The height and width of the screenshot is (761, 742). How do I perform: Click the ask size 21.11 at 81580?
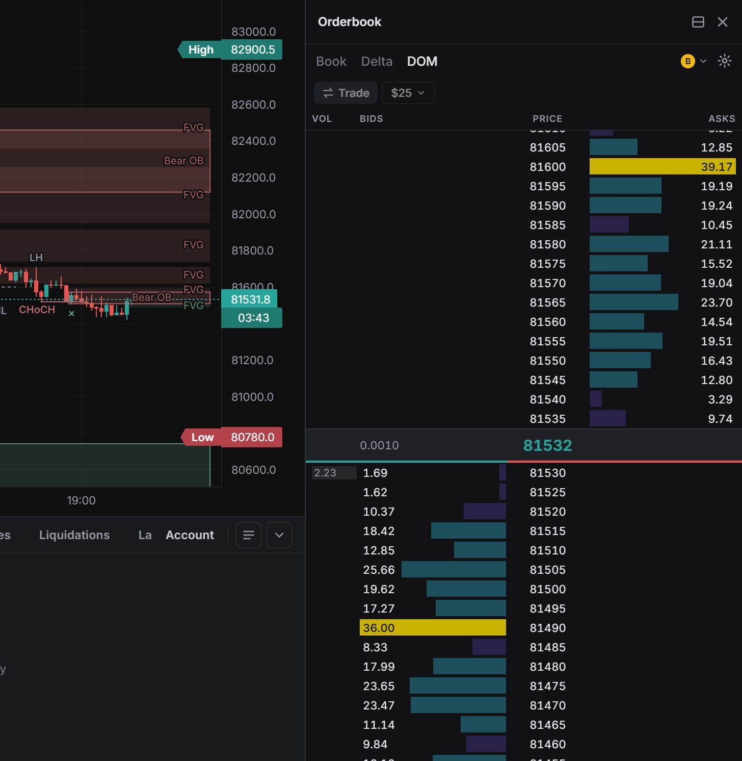(717, 244)
